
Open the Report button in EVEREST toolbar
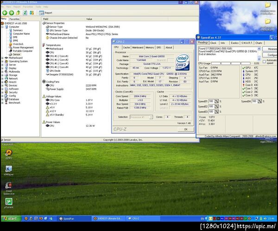click(x=46, y=13)
